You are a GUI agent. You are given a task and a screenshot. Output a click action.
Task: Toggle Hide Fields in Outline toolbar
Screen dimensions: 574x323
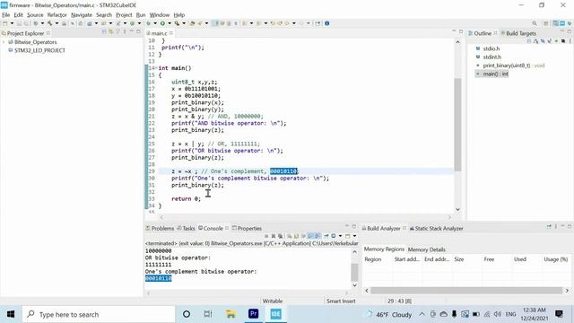pyautogui.click(x=543, y=41)
